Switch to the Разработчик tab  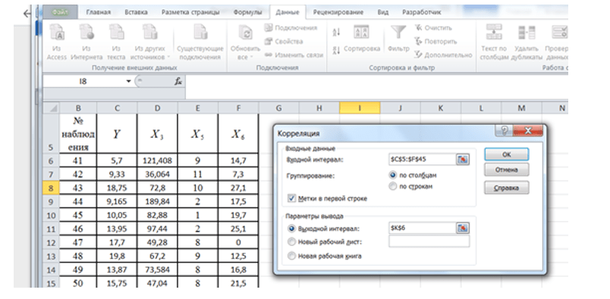(422, 12)
